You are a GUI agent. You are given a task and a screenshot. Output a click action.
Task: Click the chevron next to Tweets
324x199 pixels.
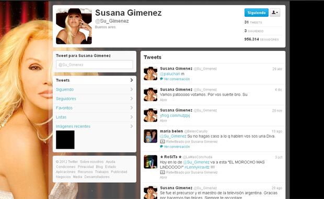coord(132,80)
